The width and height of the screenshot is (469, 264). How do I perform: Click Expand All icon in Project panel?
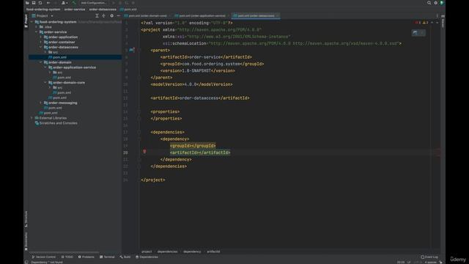97,15
